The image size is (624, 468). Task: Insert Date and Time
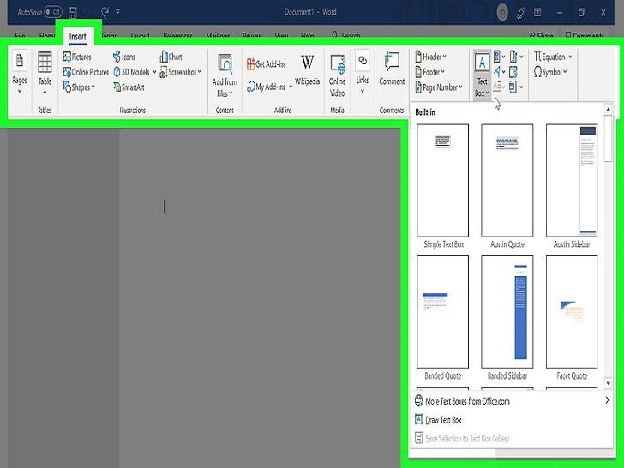(x=513, y=72)
